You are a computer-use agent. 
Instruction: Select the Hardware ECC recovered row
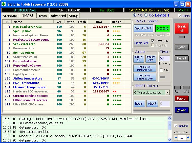pyautogui.click(x=67, y=91)
